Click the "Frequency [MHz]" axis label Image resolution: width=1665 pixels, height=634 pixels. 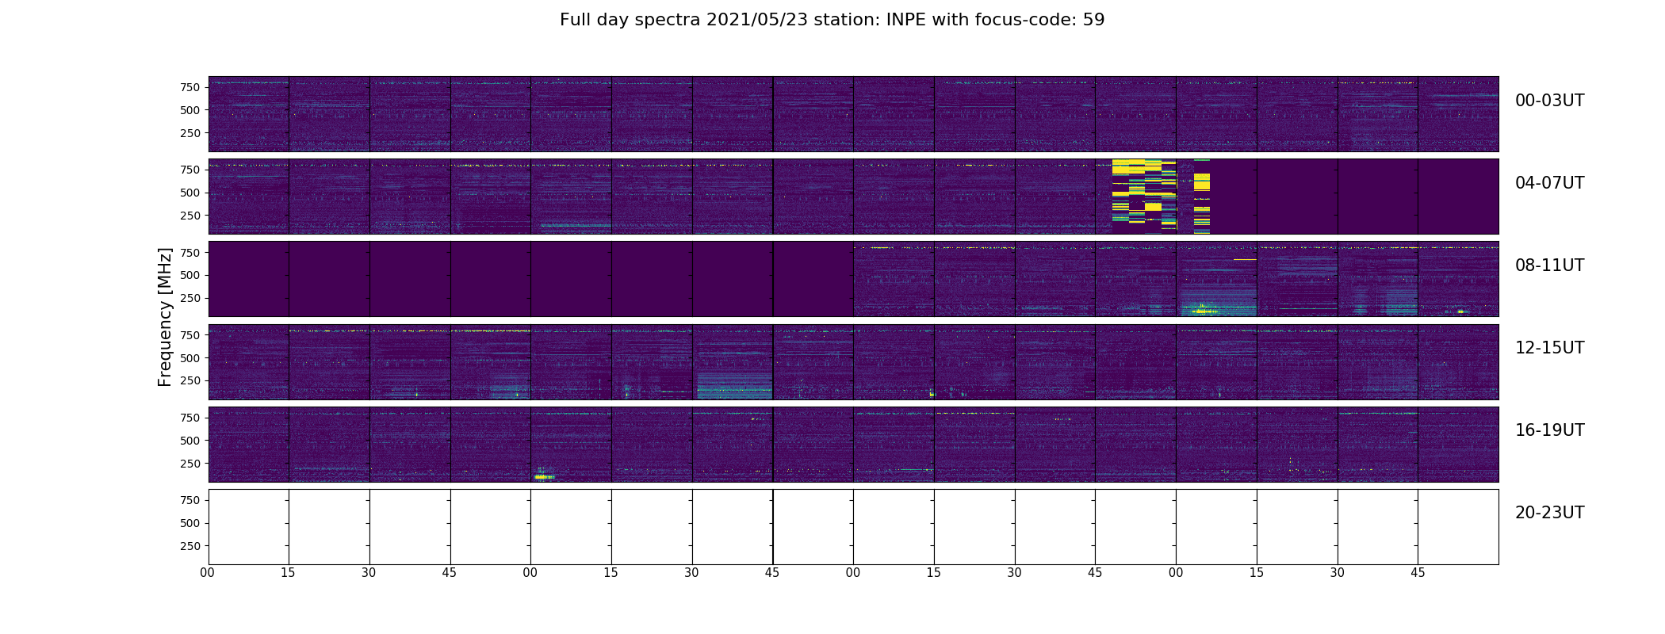point(165,317)
